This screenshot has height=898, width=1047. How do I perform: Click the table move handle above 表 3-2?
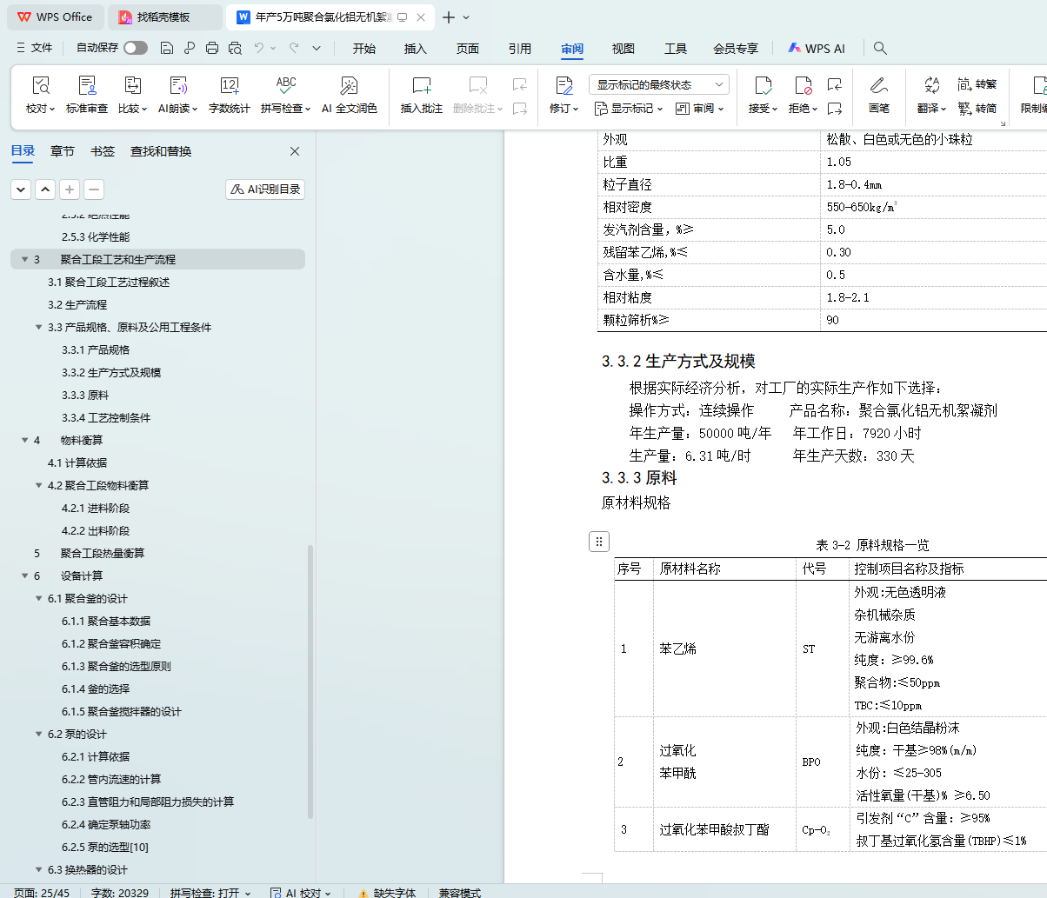coord(598,542)
